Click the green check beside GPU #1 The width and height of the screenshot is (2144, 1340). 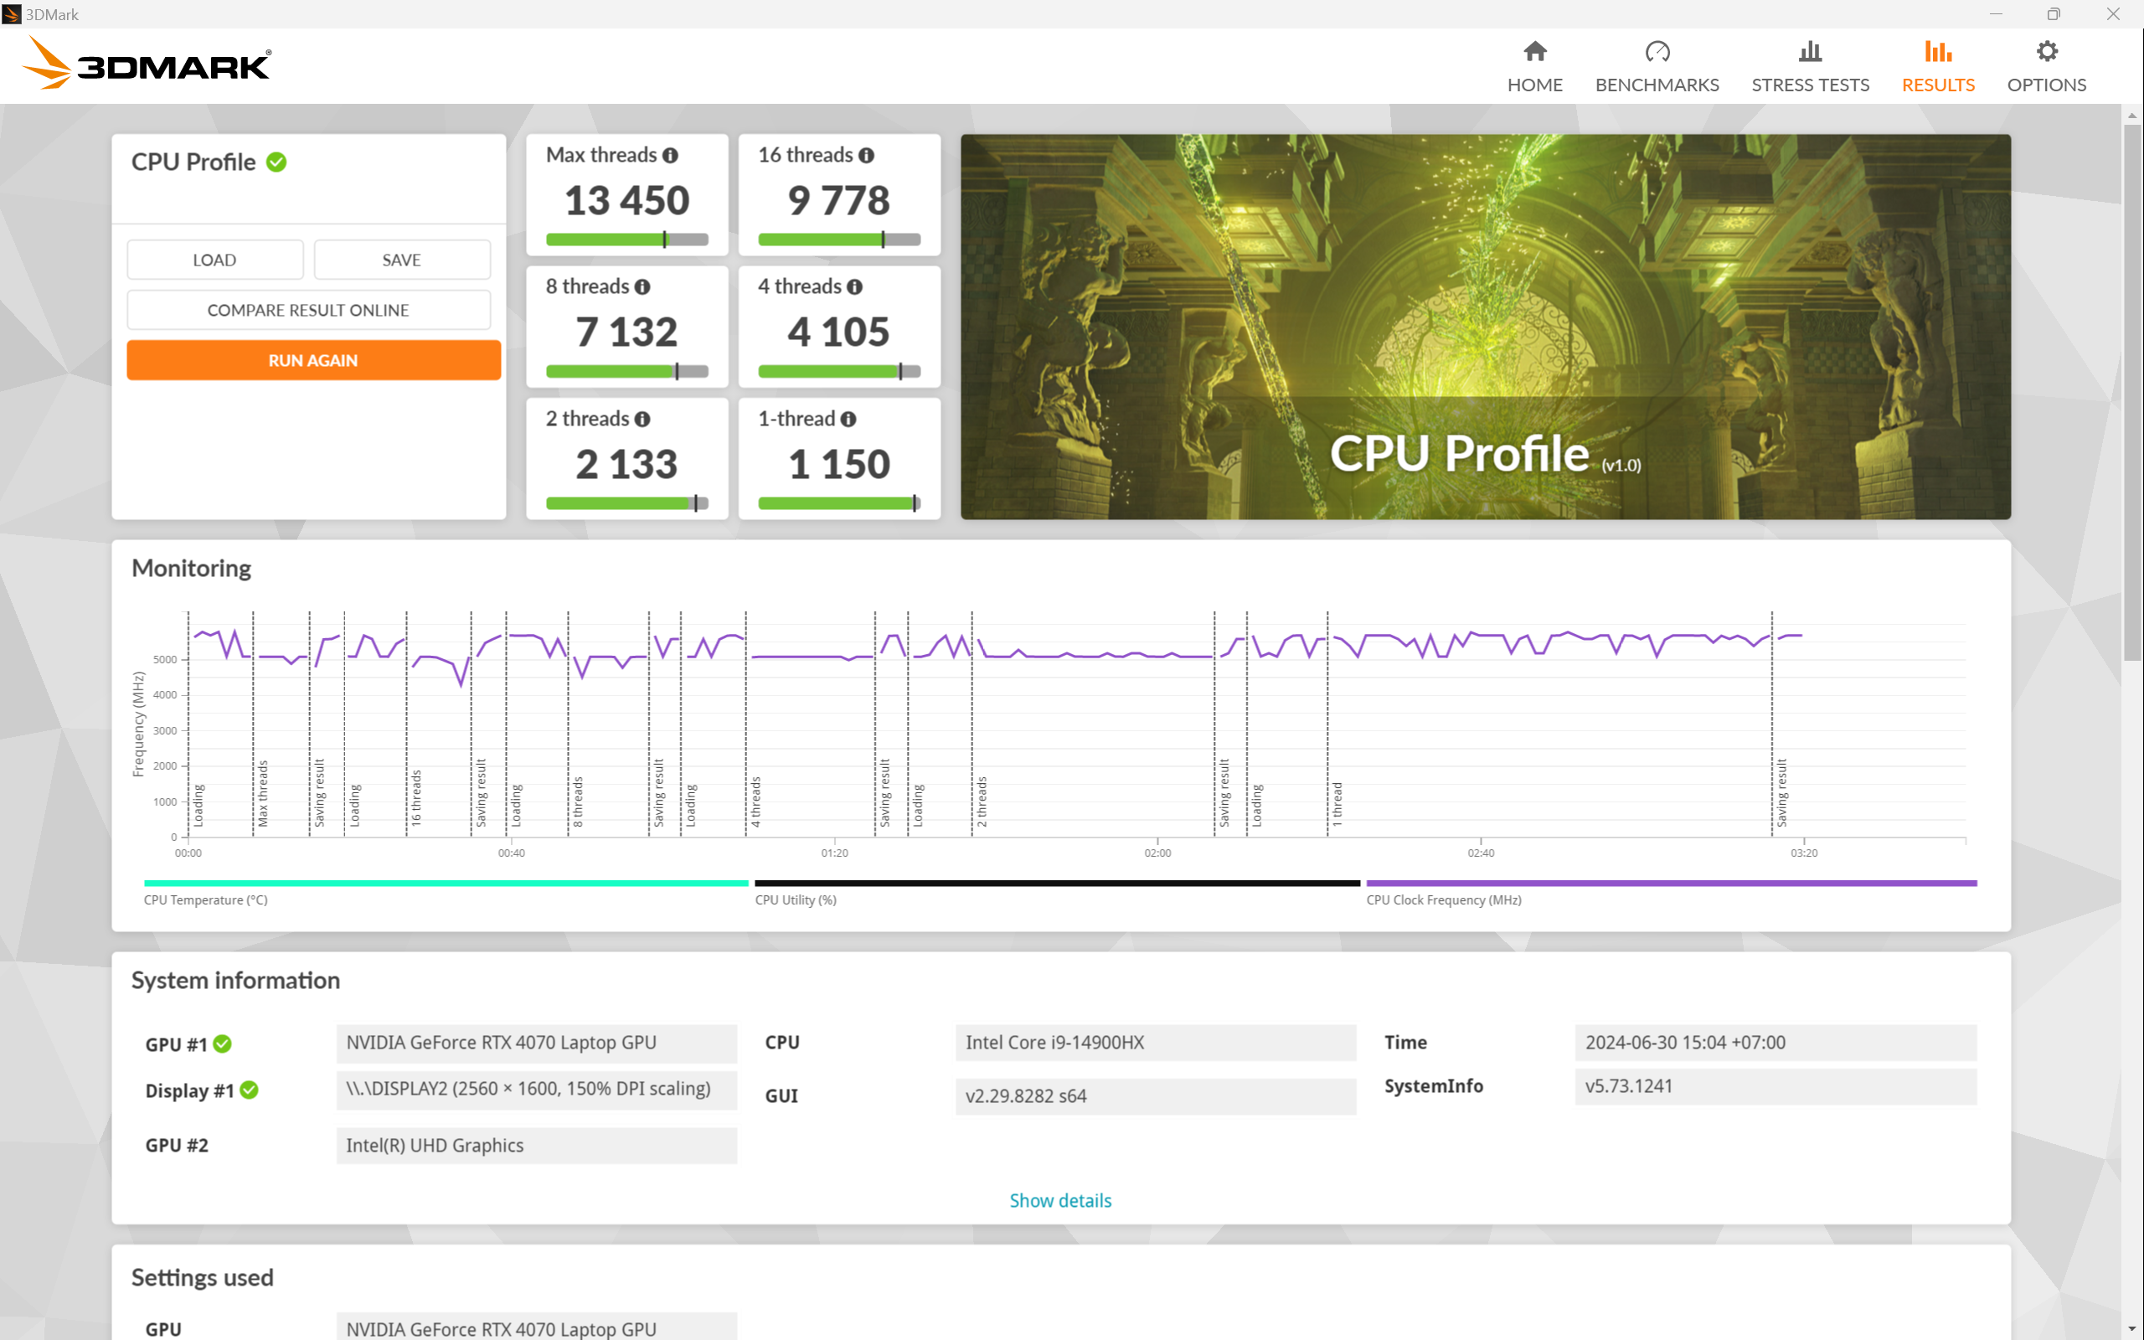point(223,1044)
